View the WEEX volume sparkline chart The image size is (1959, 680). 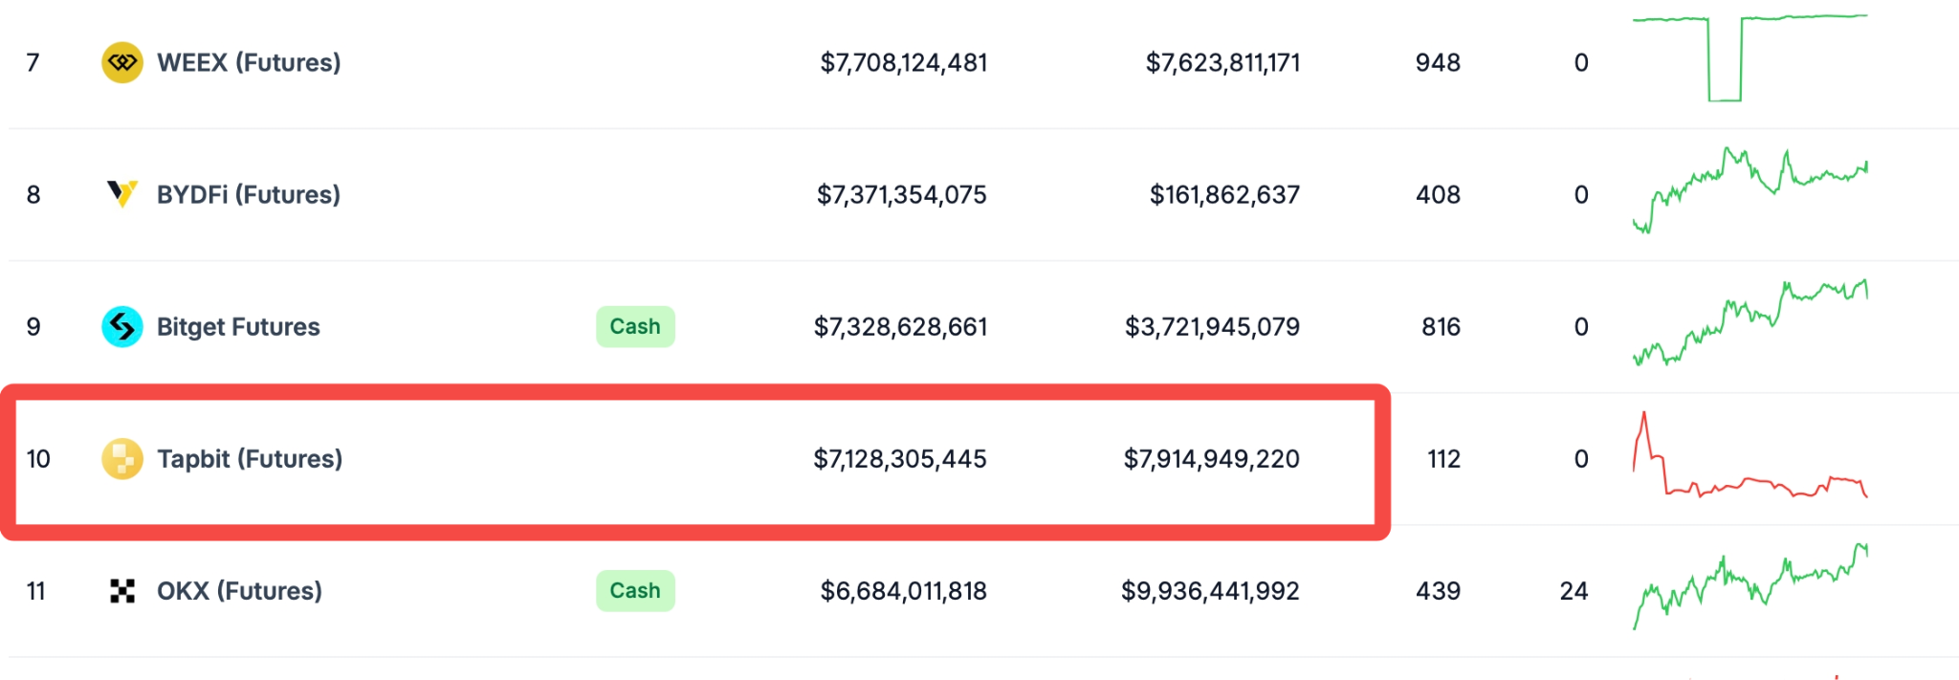point(1750,57)
